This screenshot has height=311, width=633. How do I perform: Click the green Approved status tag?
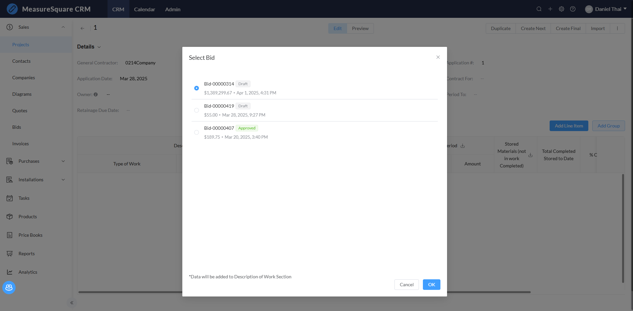(247, 128)
